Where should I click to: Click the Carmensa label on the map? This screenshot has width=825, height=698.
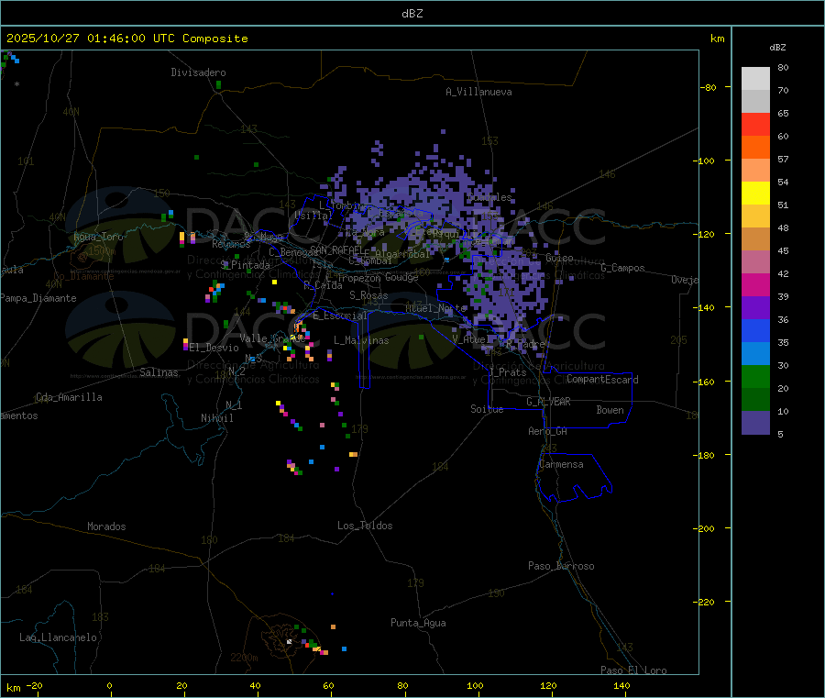(560, 464)
